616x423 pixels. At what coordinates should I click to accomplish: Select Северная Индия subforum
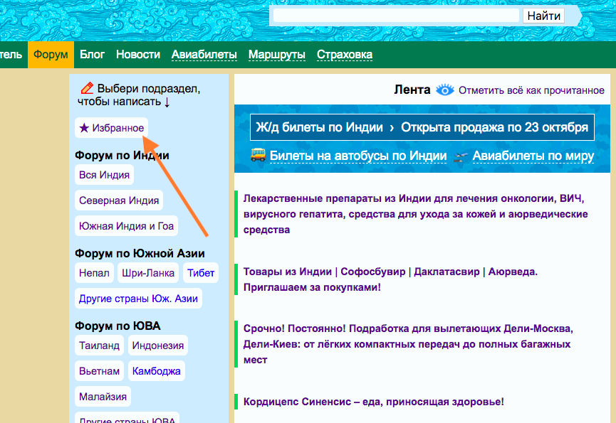[119, 200]
